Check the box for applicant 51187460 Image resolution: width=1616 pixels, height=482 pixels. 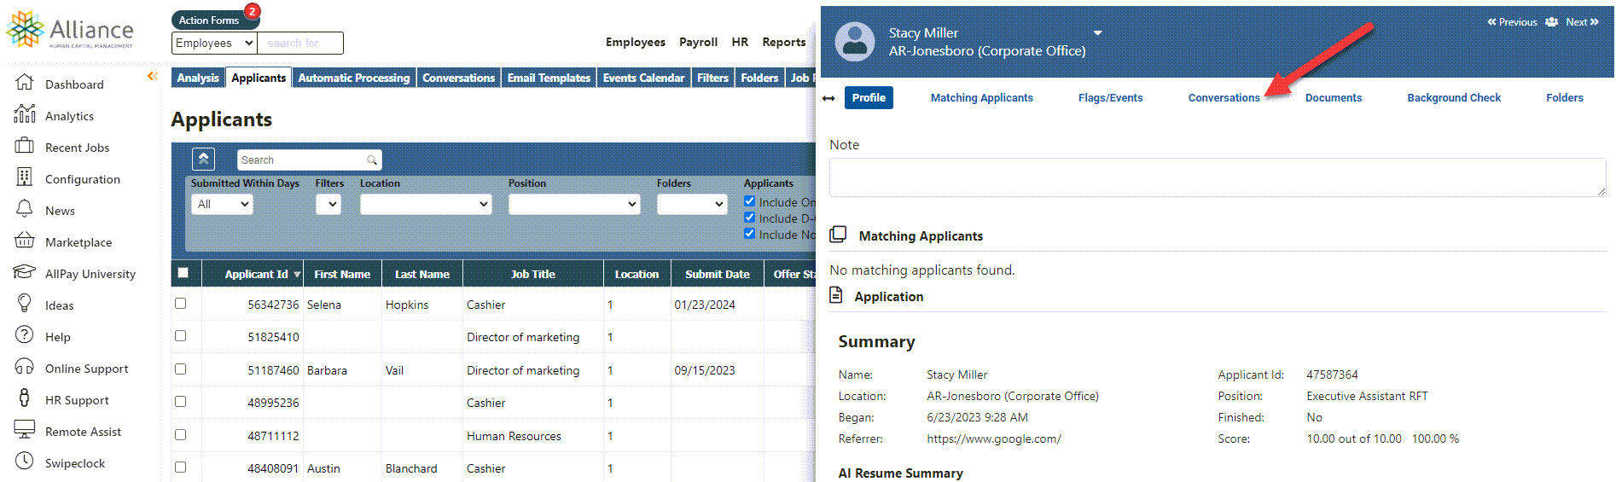tap(180, 369)
